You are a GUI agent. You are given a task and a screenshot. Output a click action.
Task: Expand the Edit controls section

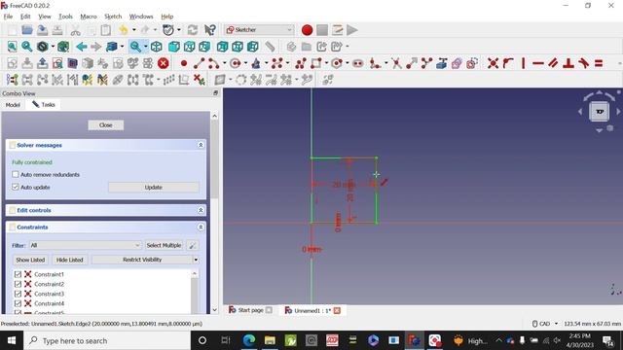pyautogui.click(x=201, y=210)
